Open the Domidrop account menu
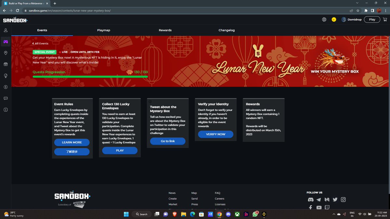Viewport: 390px width, 219px height. click(x=351, y=19)
